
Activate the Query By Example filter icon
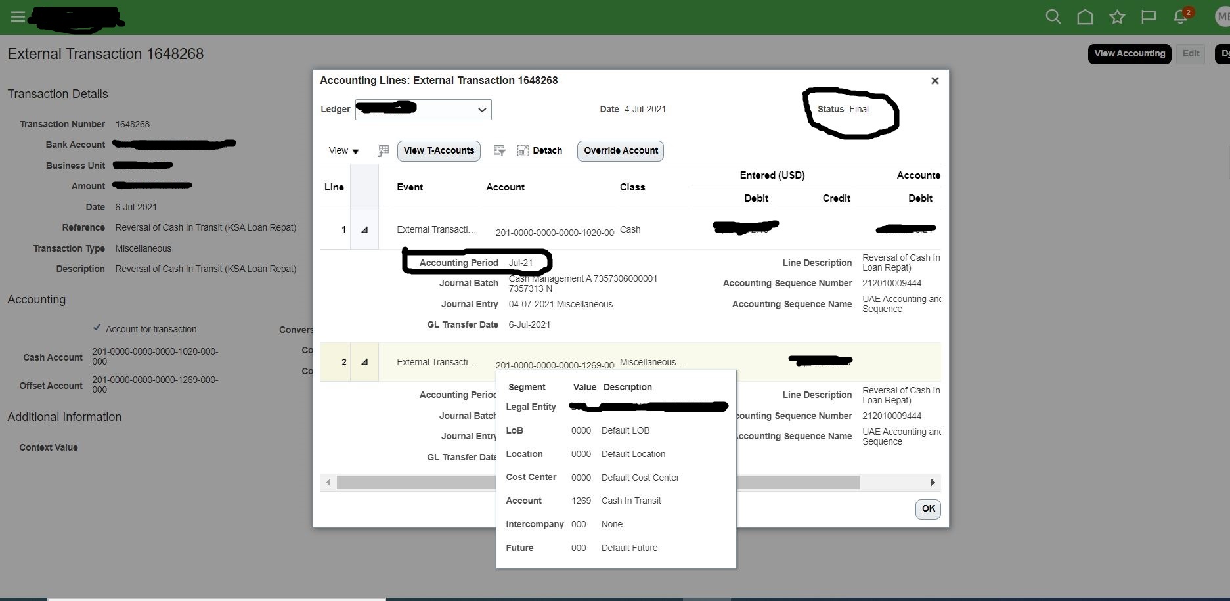pos(499,150)
